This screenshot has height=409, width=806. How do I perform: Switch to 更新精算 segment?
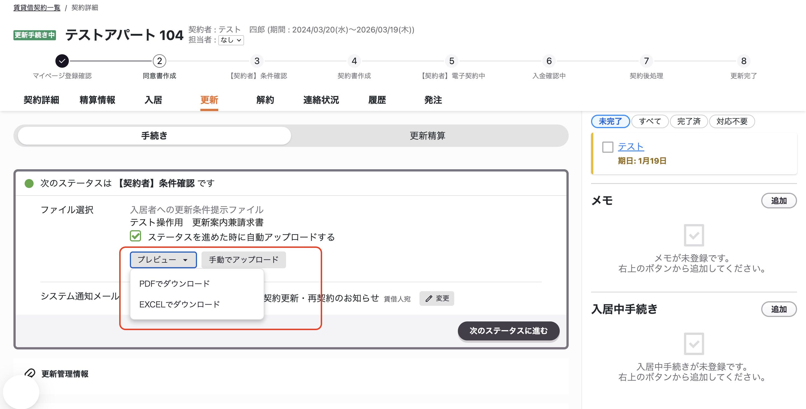click(x=428, y=136)
